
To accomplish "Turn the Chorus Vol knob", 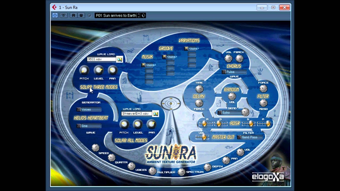I will point(228,58).
